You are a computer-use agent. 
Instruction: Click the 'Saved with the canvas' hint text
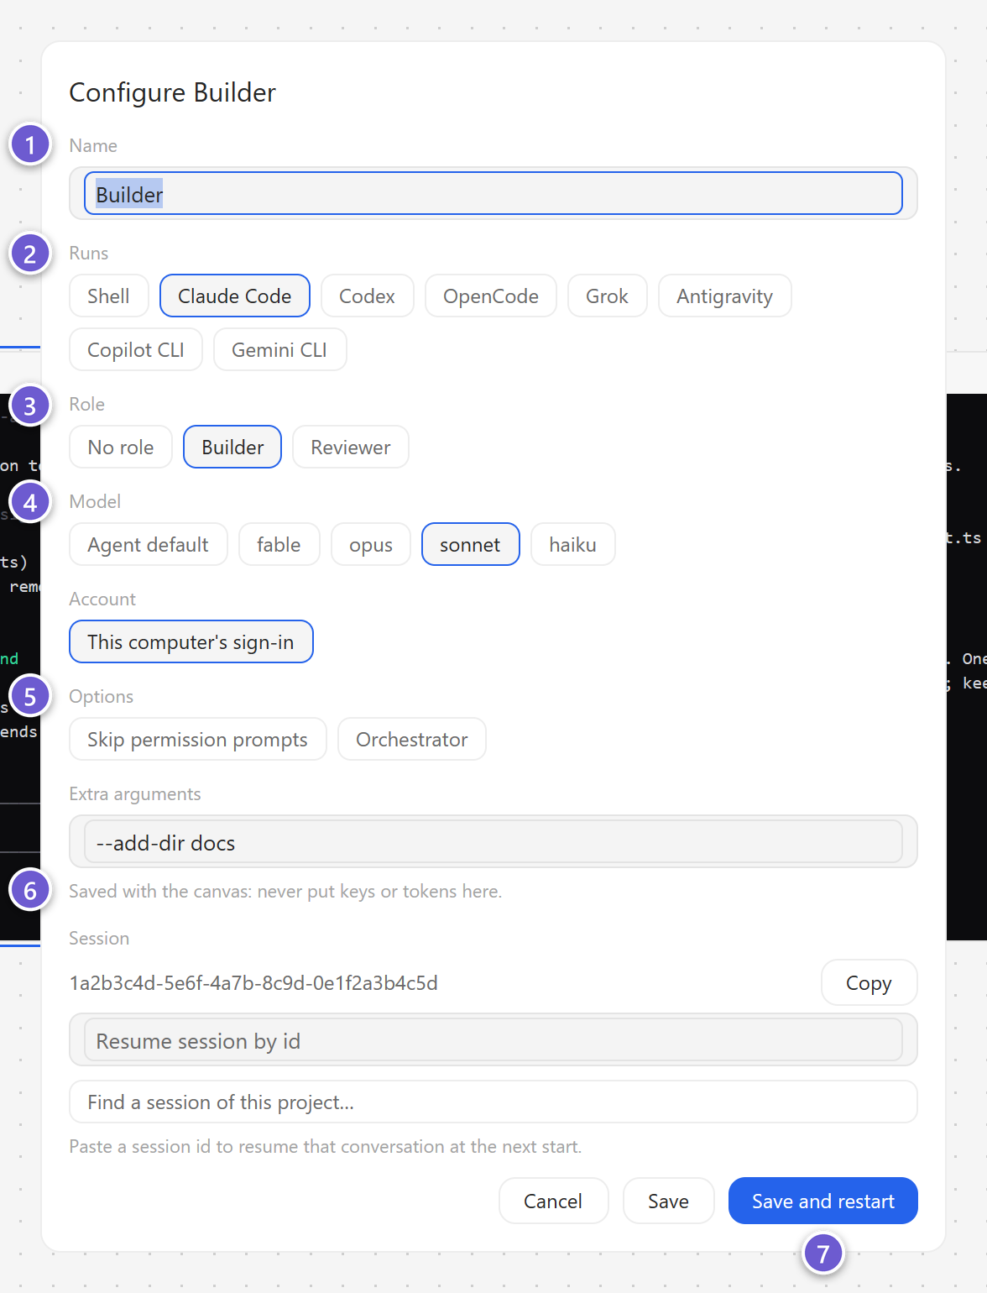pyautogui.click(x=285, y=892)
